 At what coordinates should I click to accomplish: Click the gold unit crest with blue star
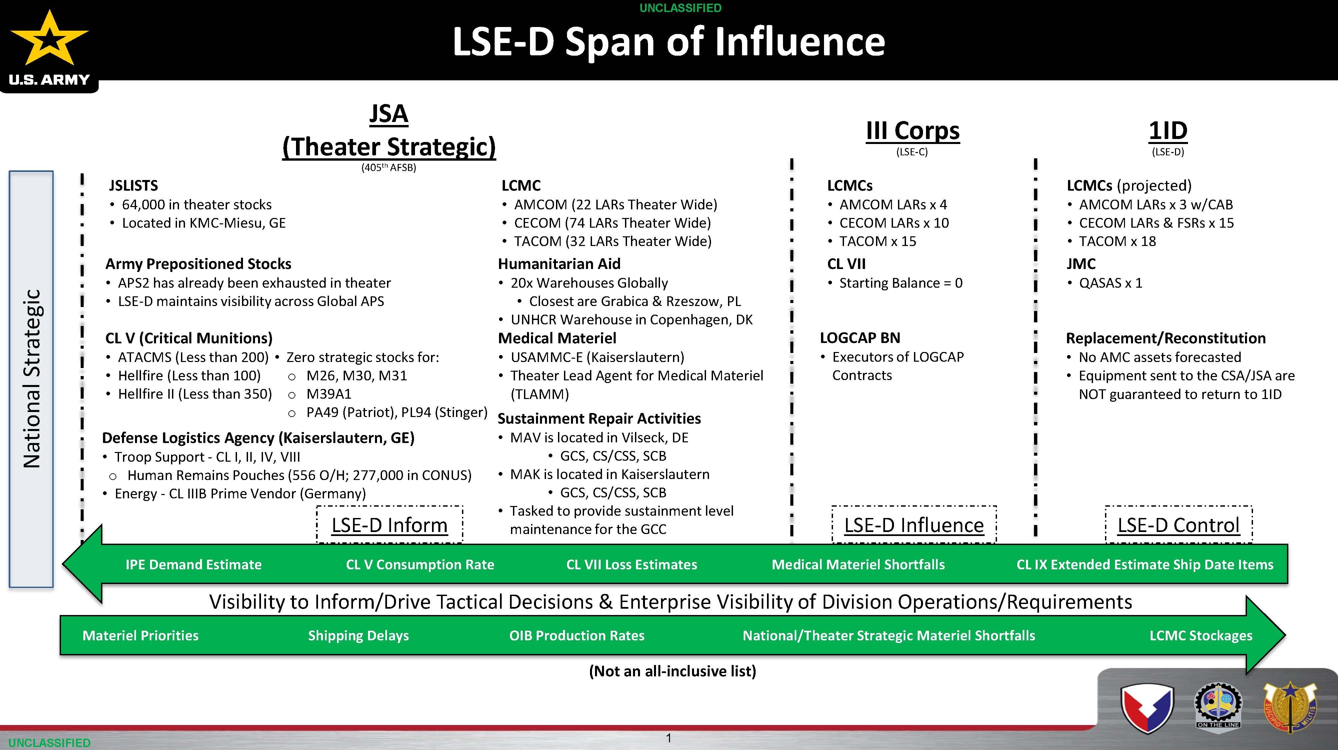click(x=1291, y=707)
